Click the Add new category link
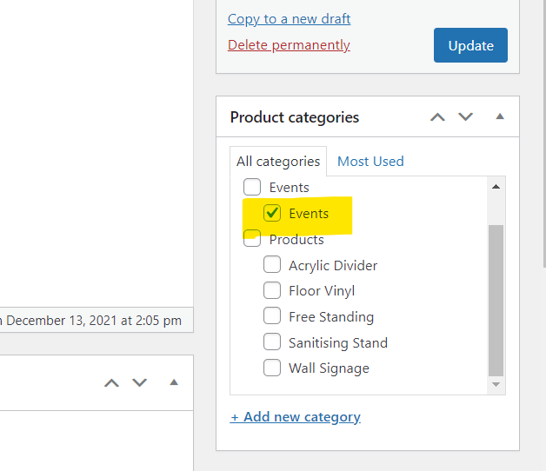 click(x=296, y=417)
